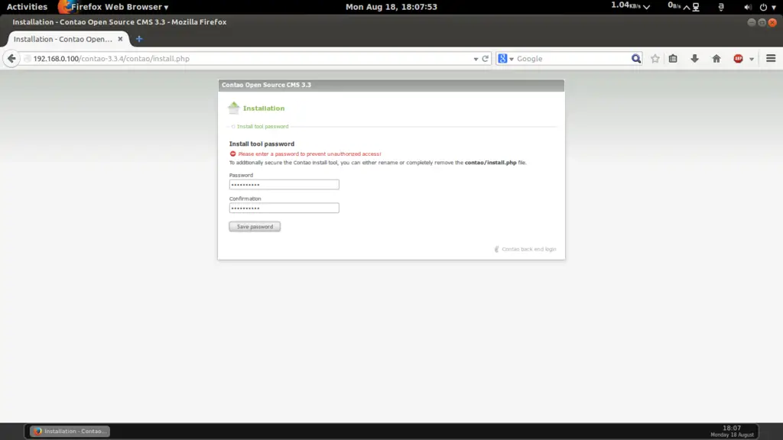Select the Firefox taskbar window button
Image resolution: width=783 pixels, height=440 pixels.
[70, 431]
